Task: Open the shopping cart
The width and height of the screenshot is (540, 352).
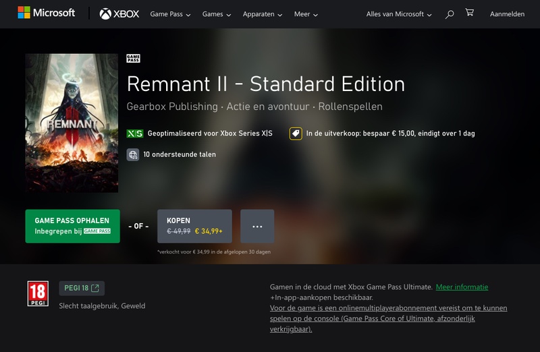Action: (469, 13)
